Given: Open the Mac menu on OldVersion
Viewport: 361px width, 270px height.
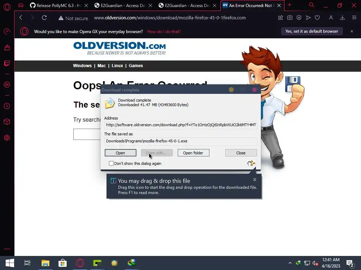Looking at the screenshot, I should tap(102, 66).
